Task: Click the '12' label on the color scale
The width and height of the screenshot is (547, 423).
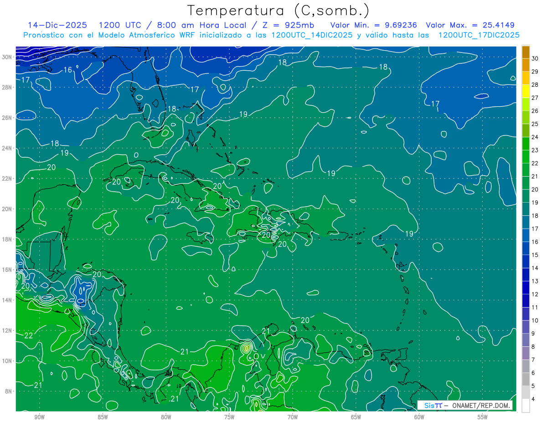Action: point(535,294)
